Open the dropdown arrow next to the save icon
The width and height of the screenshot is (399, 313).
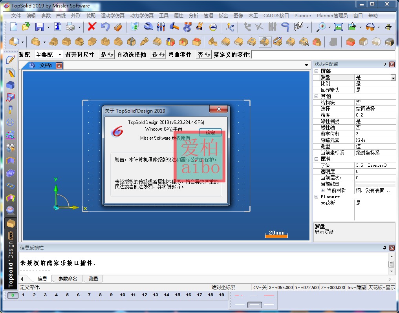point(48,27)
